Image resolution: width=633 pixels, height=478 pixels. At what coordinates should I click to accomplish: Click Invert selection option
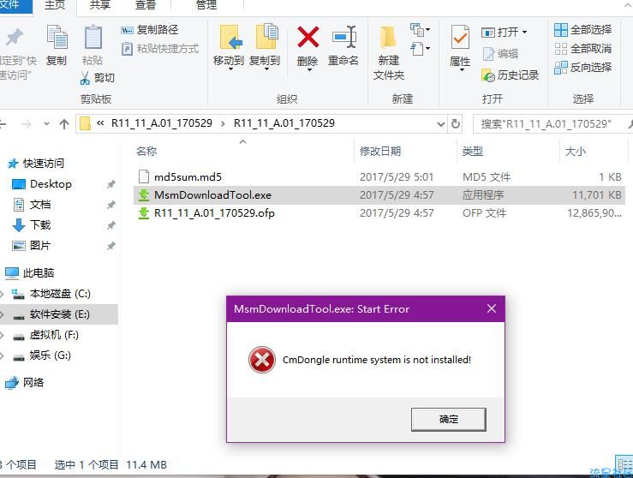click(582, 68)
